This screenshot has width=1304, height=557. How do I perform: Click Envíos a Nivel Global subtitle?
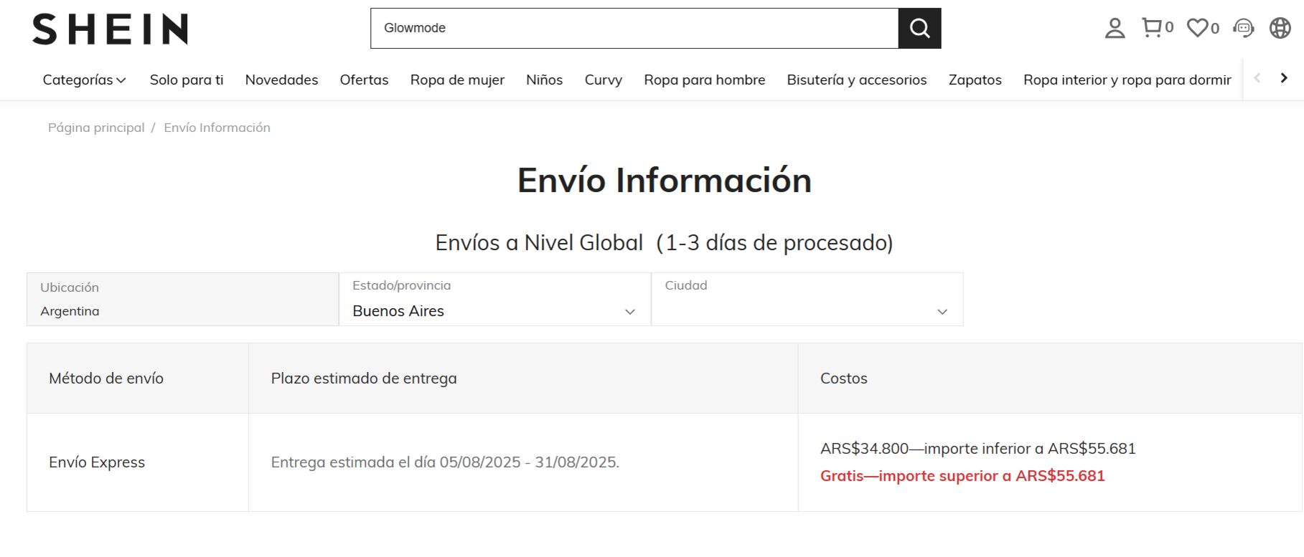click(x=664, y=243)
